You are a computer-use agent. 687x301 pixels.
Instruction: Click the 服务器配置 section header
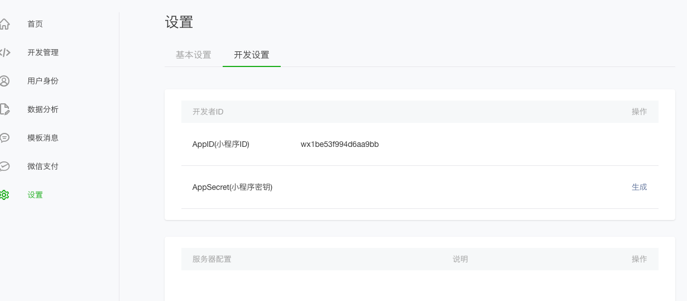click(x=212, y=259)
